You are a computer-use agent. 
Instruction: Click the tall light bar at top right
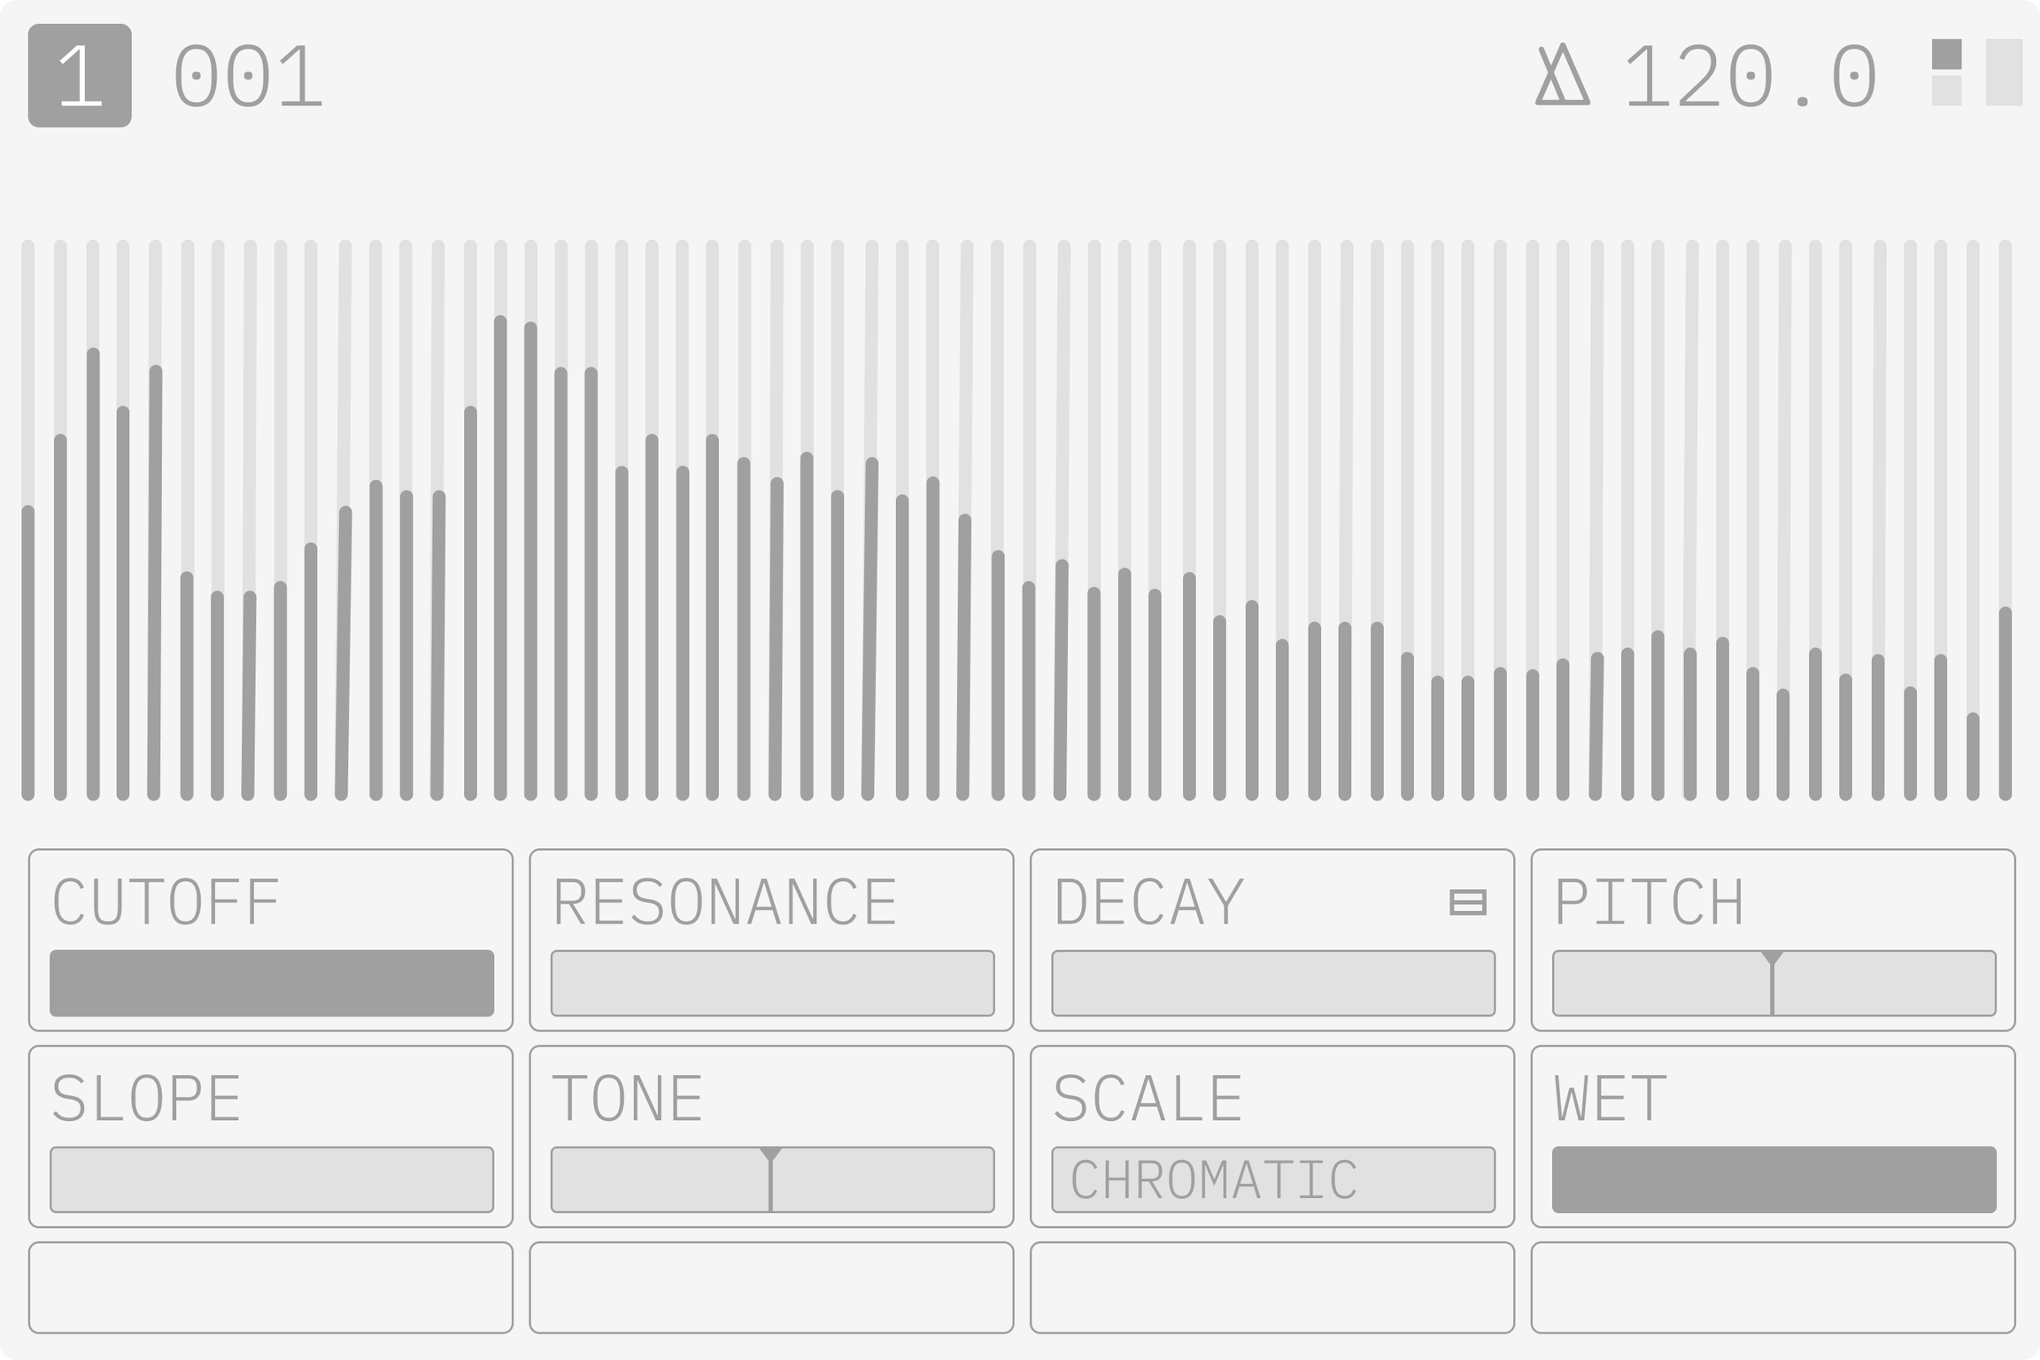[2004, 73]
